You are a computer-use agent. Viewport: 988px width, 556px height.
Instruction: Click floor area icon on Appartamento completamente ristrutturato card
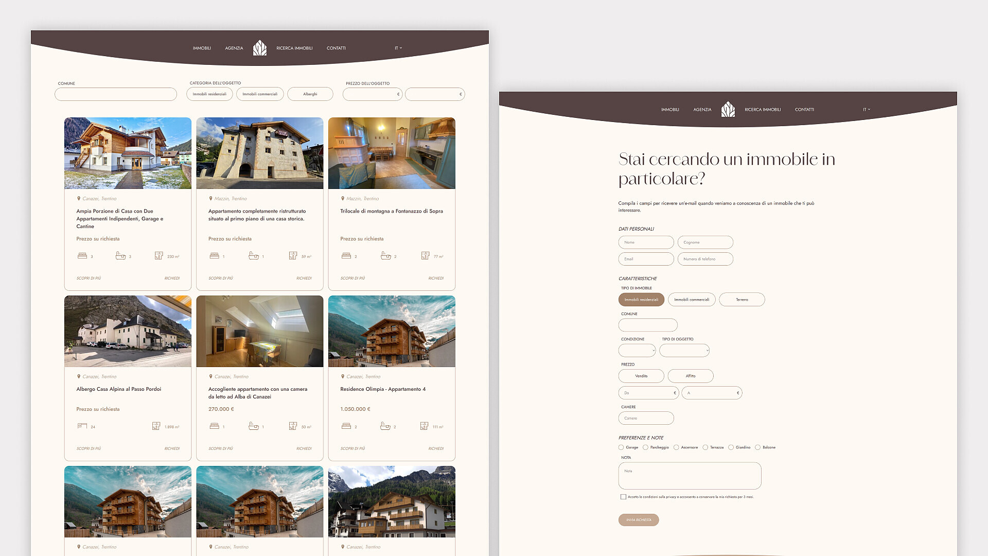point(293,255)
